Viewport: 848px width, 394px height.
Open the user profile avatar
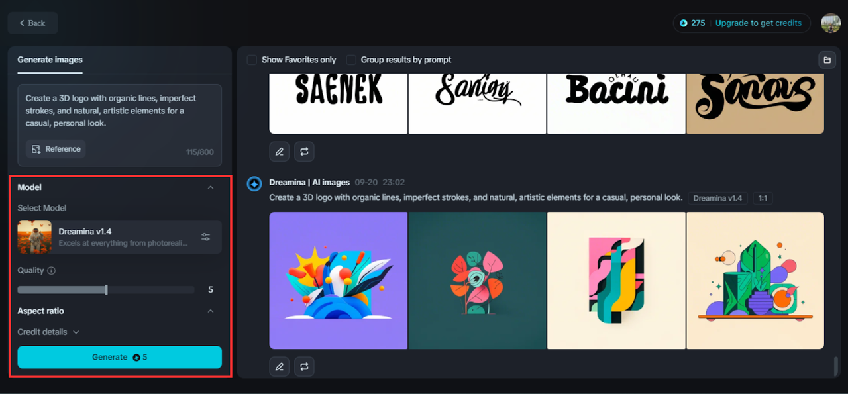click(831, 23)
